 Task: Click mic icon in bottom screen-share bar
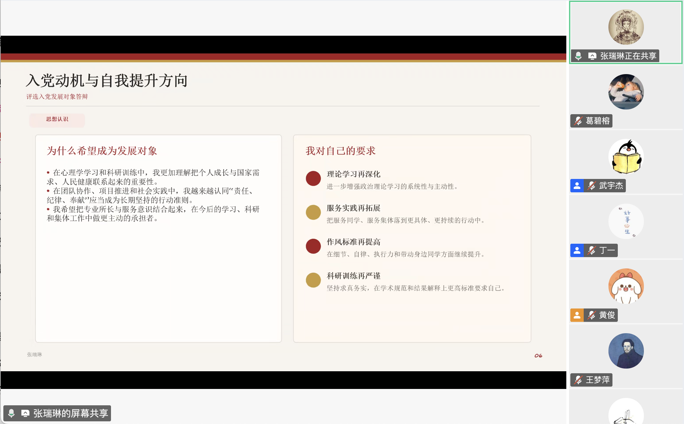pyautogui.click(x=11, y=413)
